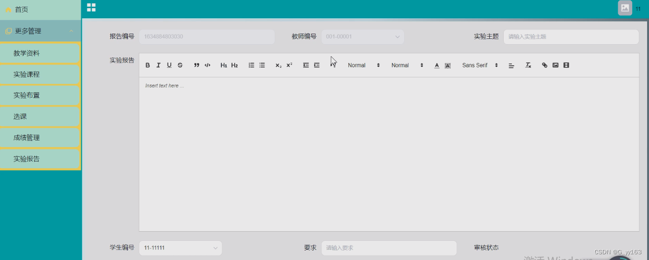Insert an image into the editor
This screenshot has height=260, width=649.
pyautogui.click(x=555, y=65)
